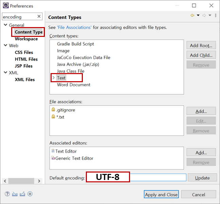This screenshot has width=220, height=204.
Task: Select Gradle Build Script content type
Action: [x=75, y=44]
